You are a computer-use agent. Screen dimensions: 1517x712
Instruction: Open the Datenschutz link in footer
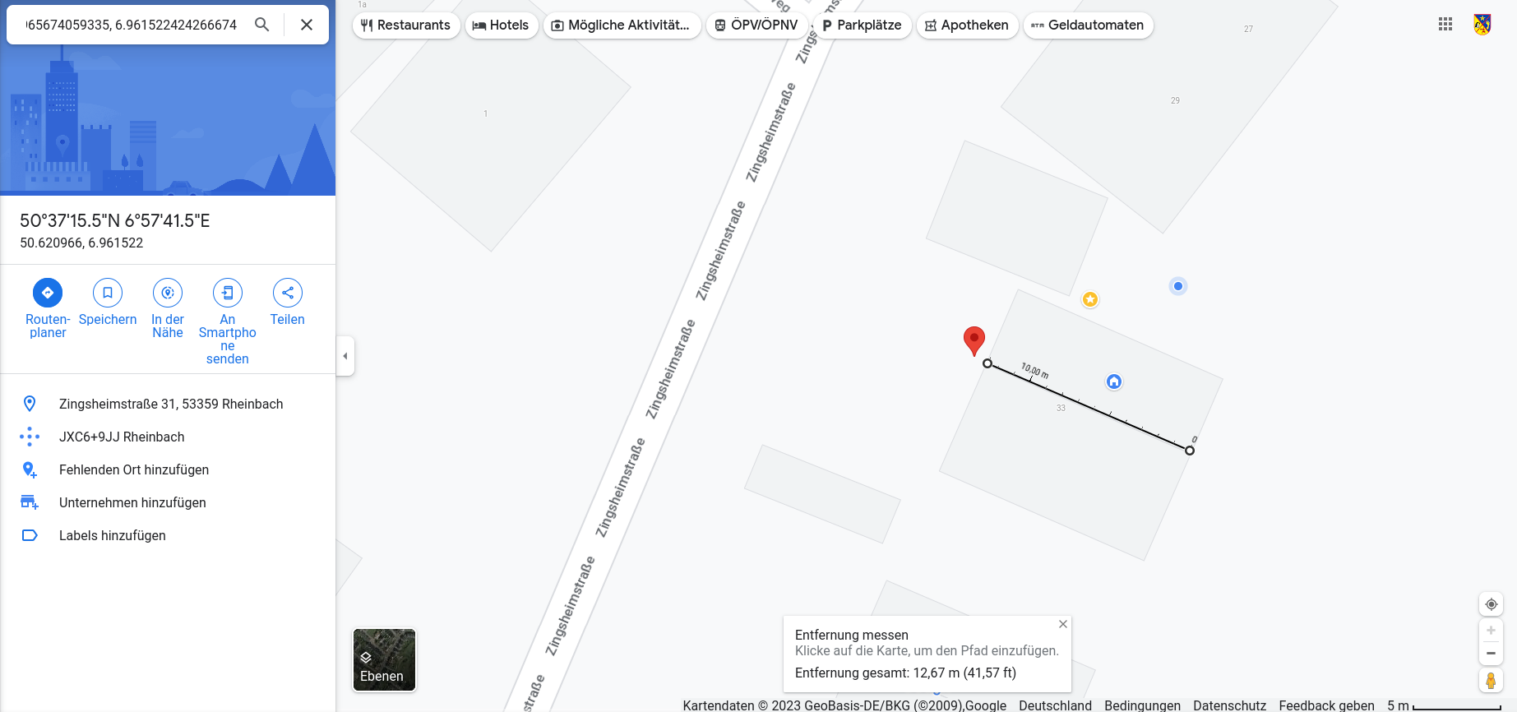[x=1229, y=705]
